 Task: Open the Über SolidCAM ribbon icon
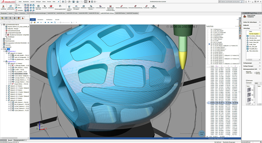click(x=3, y=7)
